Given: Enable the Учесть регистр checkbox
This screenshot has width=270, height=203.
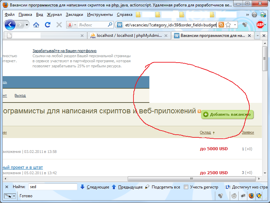Looking at the screenshot, I should coord(186,187).
